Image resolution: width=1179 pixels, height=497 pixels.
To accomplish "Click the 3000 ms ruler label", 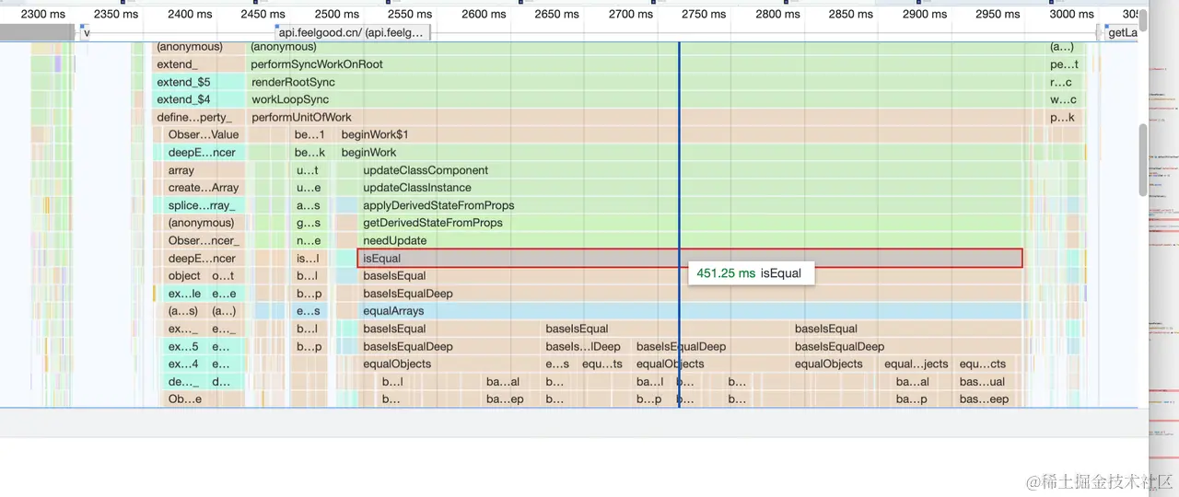I will tap(1072, 14).
